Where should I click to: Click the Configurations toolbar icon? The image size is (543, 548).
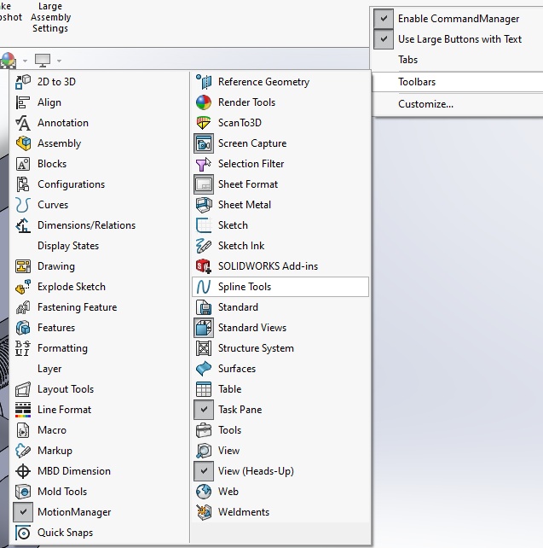point(23,184)
